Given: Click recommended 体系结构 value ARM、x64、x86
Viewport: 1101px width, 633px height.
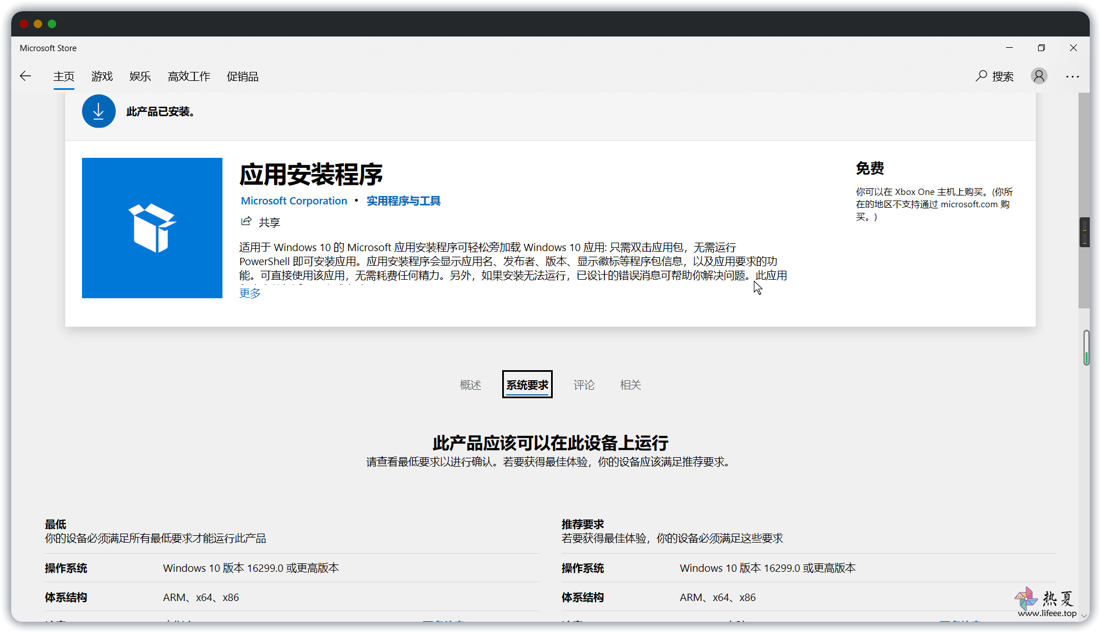Looking at the screenshot, I should 718,597.
